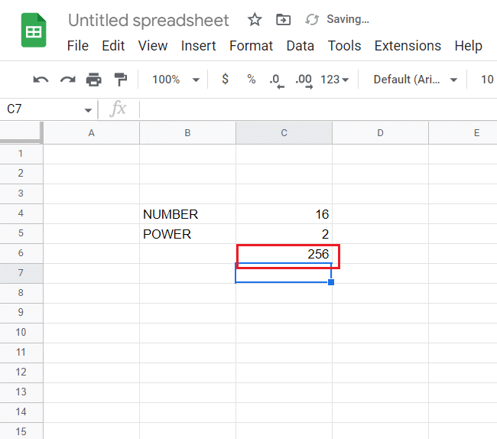Open the Insert menu
497x439 pixels.
click(x=199, y=46)
